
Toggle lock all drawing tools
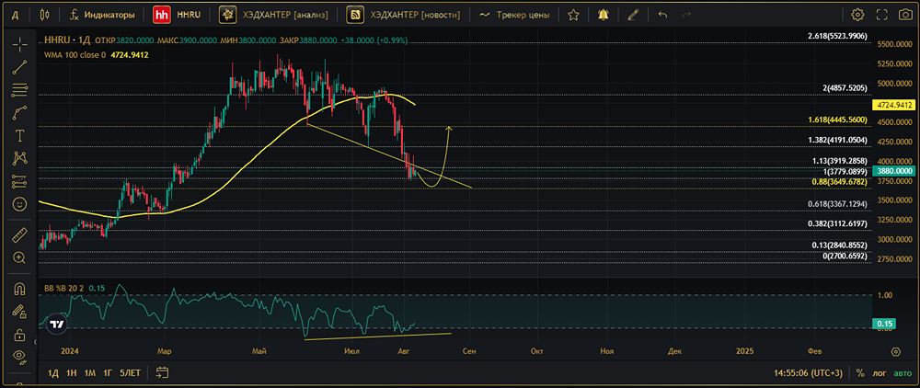pyautogui.click(x=19, y=335)
